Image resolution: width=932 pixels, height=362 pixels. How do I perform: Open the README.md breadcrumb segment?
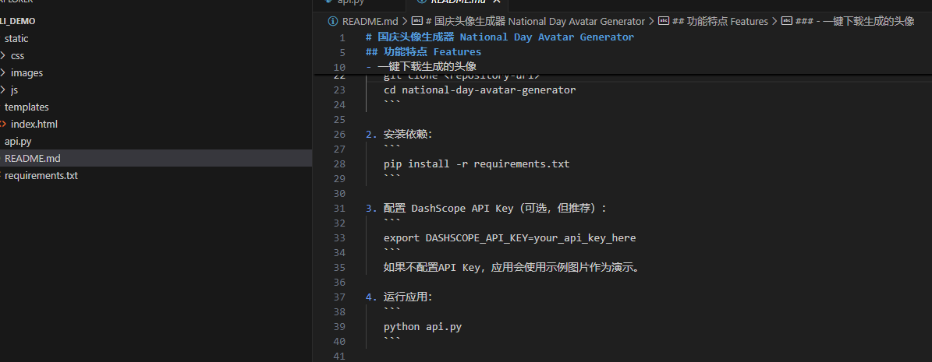370,21
